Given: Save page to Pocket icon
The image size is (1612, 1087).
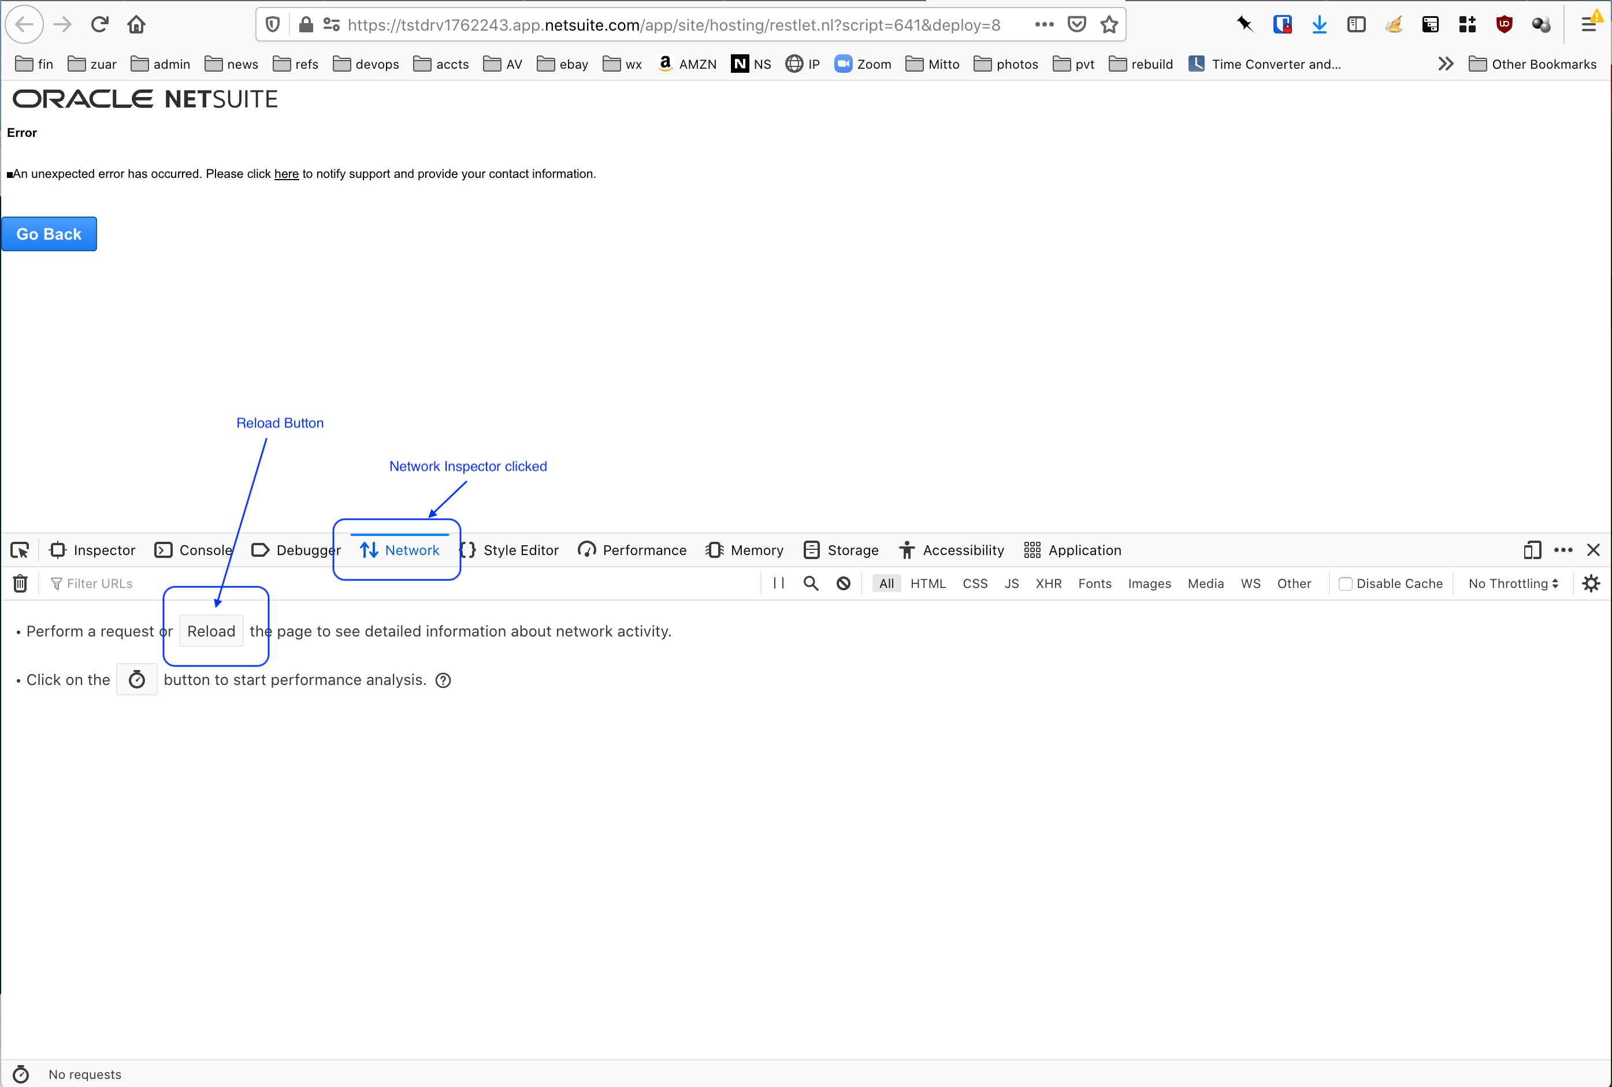Looking at the screenshot, I should (x=1077, y=25).
